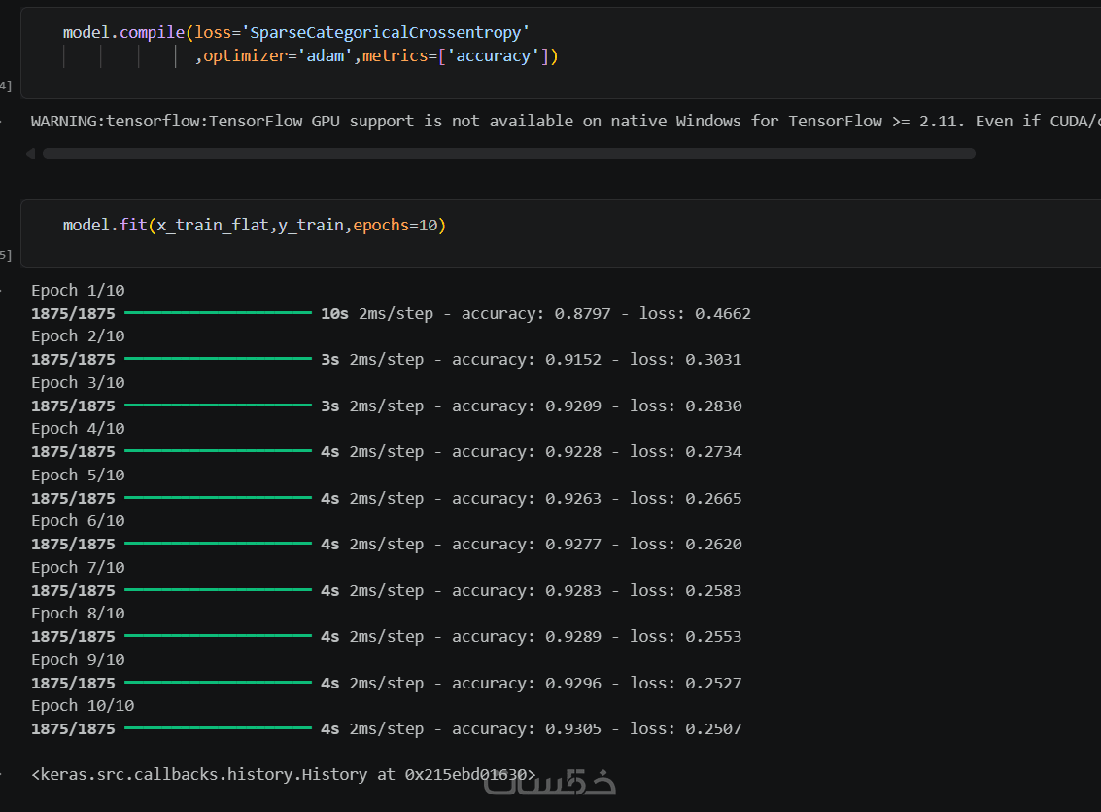Click the Epoch 10/10 progress bar
Screen dimensions: 1101x812
(x=218, y=727)
